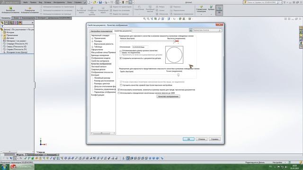The image size is (303, 170).
Task: Open the Вставка menu
Action: click(48, 2)
